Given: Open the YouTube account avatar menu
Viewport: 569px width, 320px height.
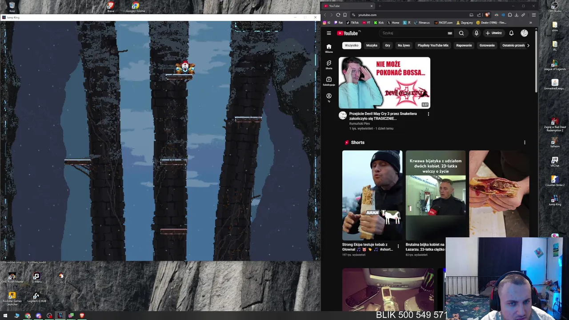Looking at the screenshot, I should point(524,33).
